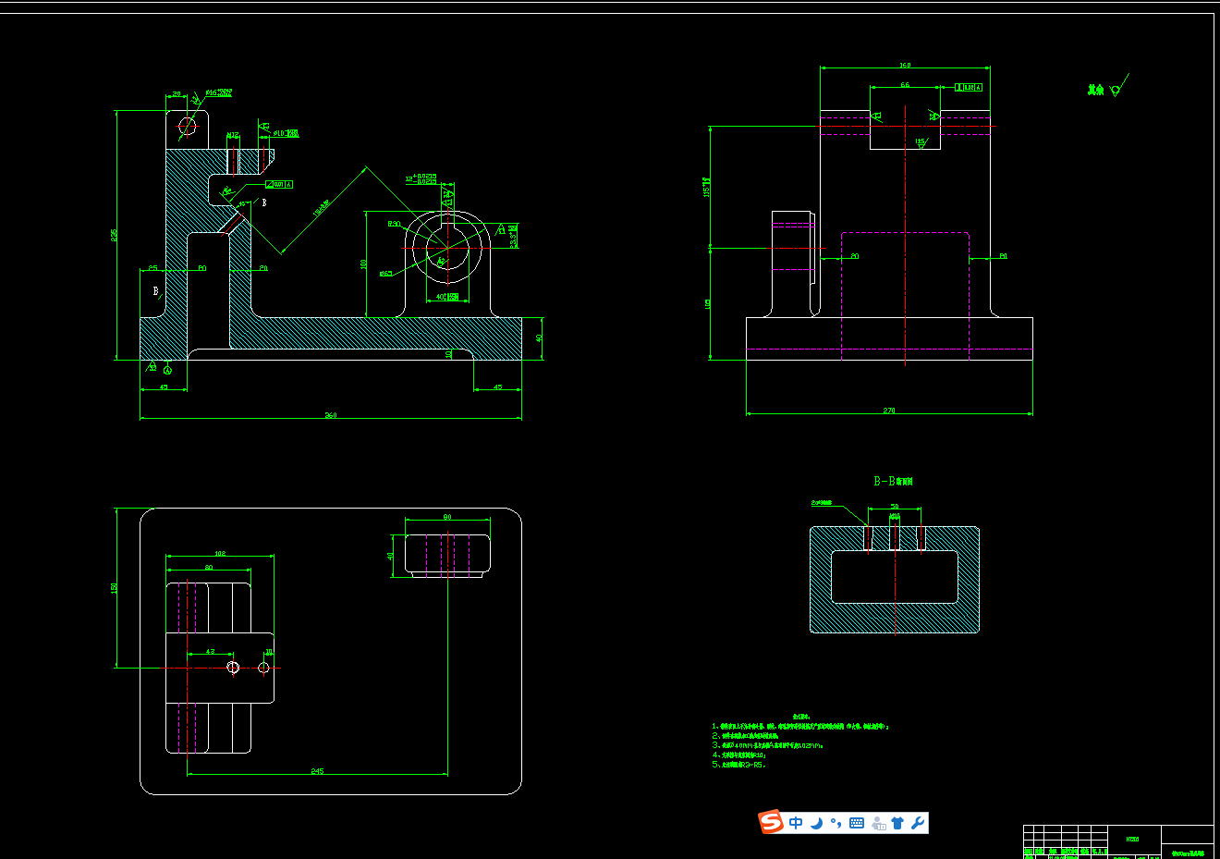Open the IME soft keyboard icon
Viewport: 1220px width, 859px height.
[x=857, y=823]
